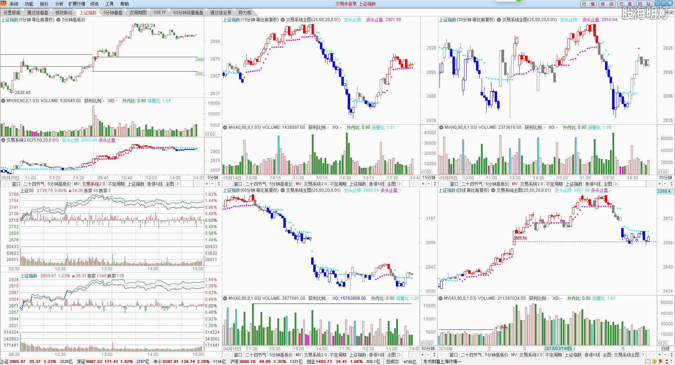Screen dimensions: 675x365
Task: Click the Z button in the 30-minute panel
Action: pyautogui.click(x=671, y=184)
